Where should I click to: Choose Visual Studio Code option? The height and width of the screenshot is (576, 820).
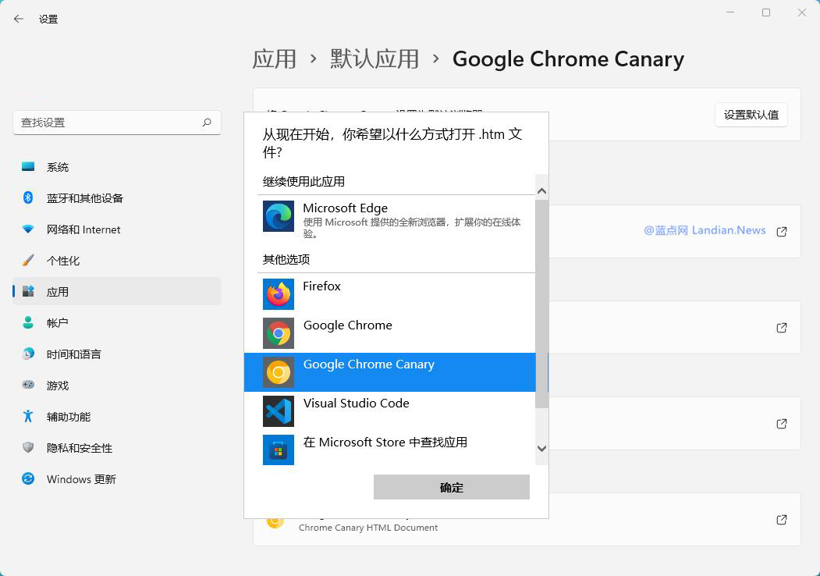pos(390,411)
